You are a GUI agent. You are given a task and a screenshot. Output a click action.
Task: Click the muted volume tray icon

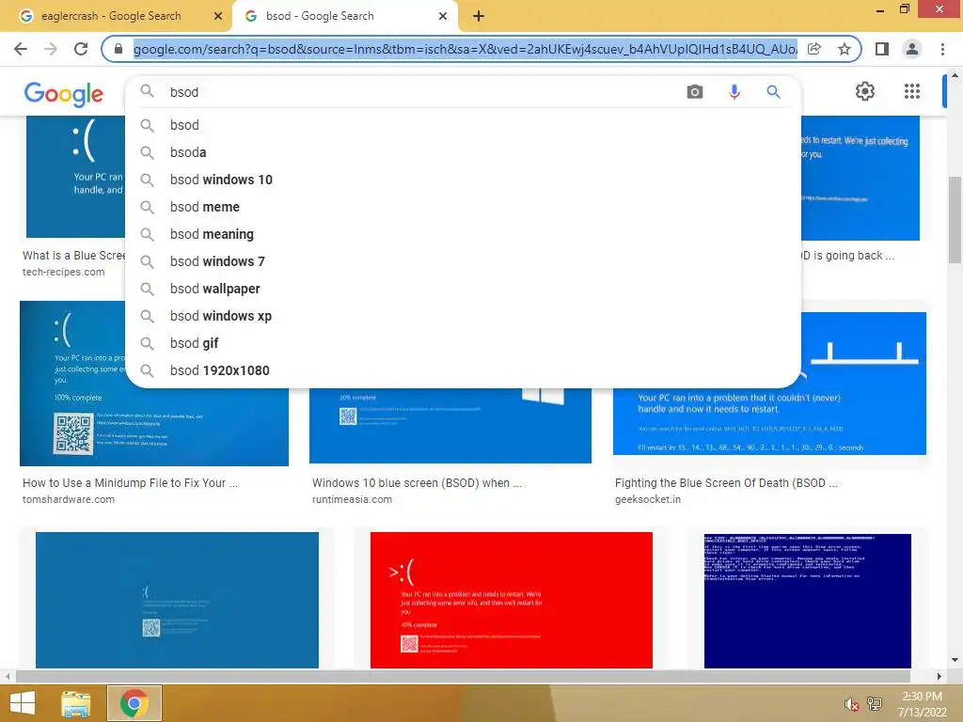pos(851,704)
